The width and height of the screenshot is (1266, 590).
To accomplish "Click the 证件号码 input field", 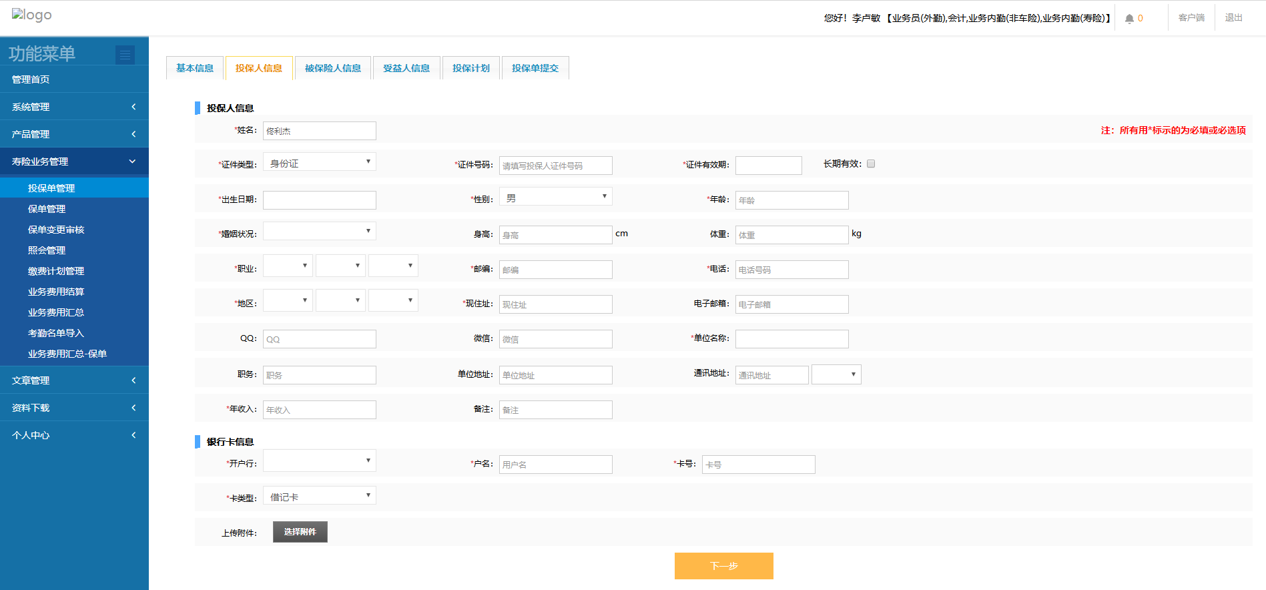I will 555,166.
